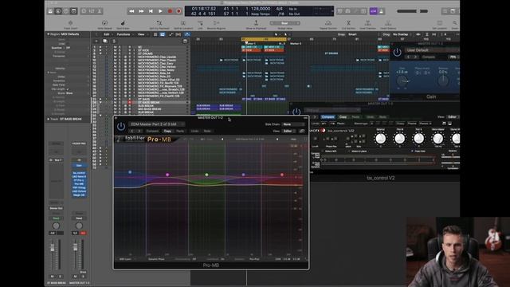Click the link icon in Pro-MB header
The image size is (510, 287).
tap(302, 131)
